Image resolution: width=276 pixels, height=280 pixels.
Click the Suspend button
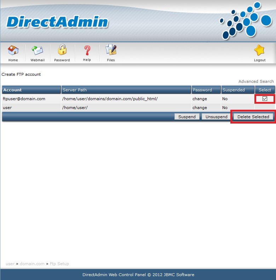pos(187,117)
